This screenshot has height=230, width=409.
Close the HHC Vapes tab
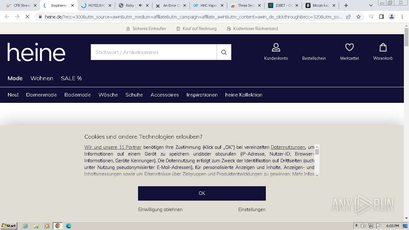(222, 5)
